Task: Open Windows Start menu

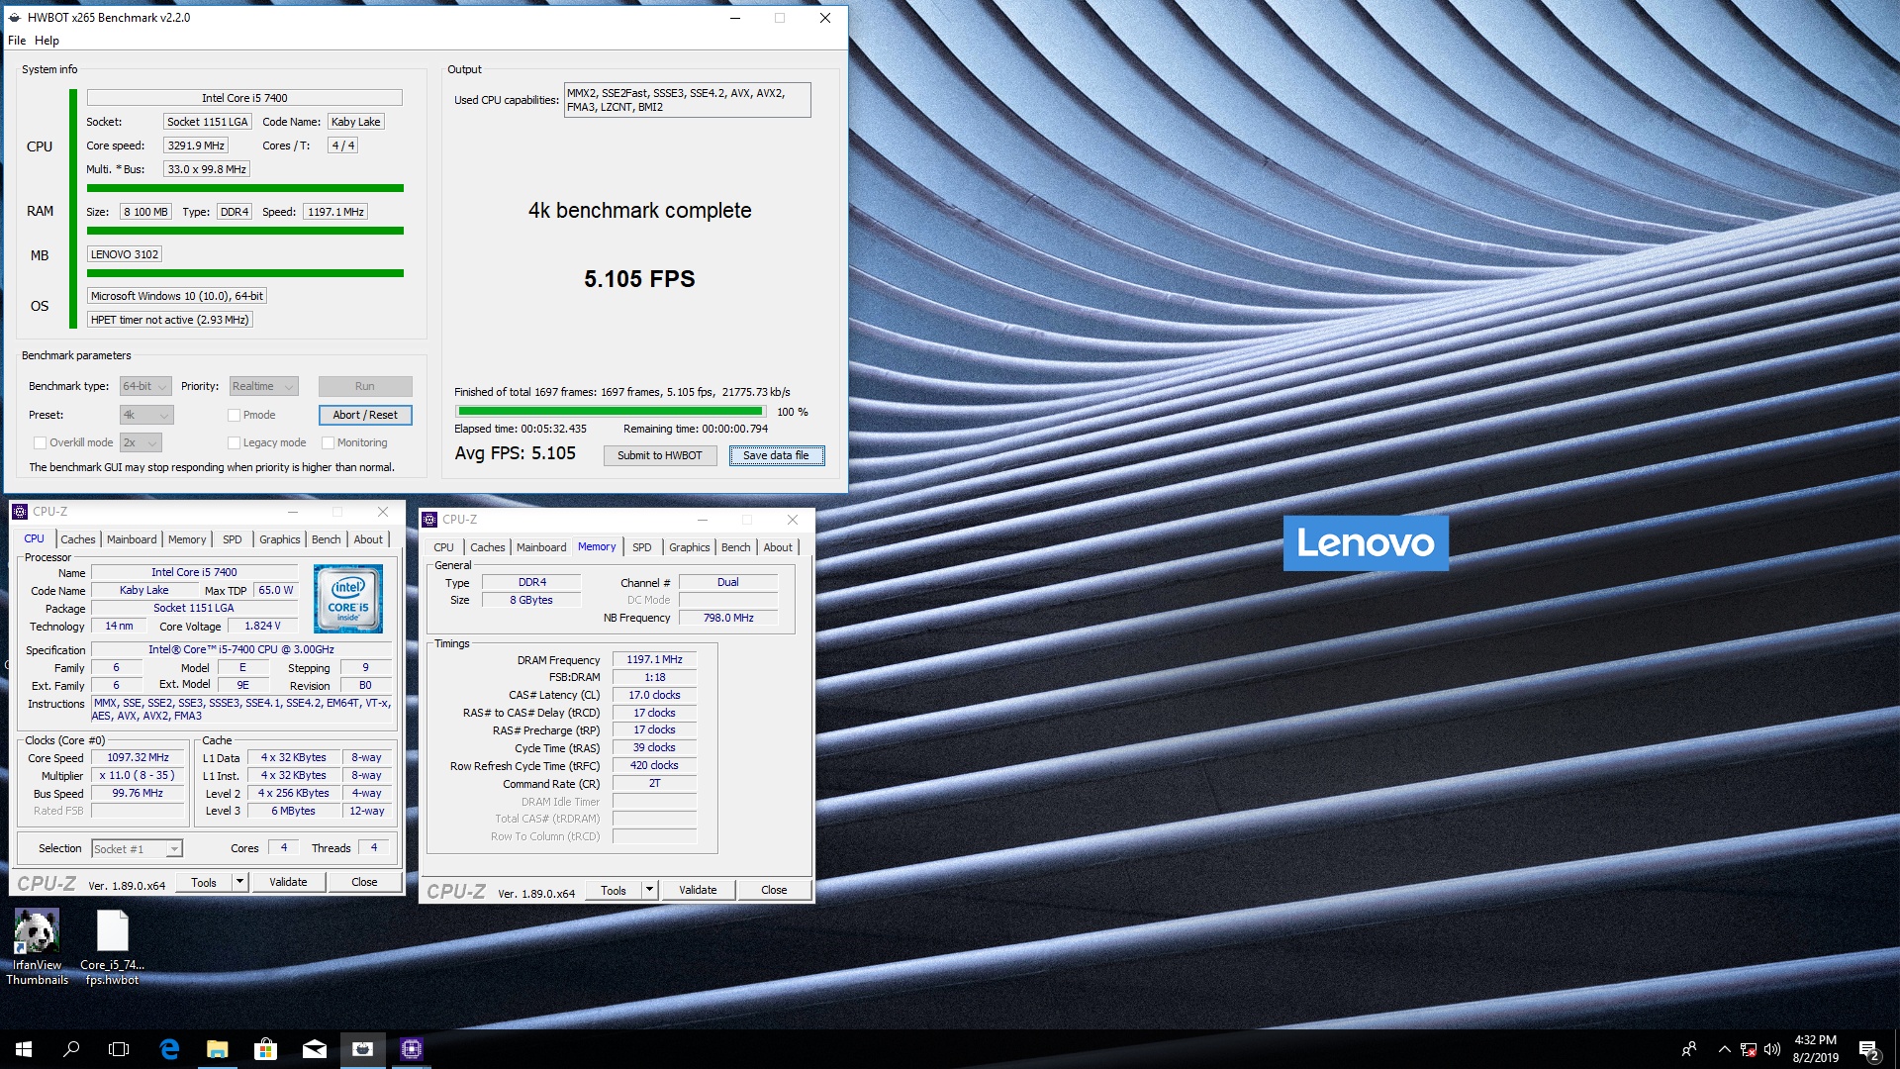Action: click(x=24, y=1049)
